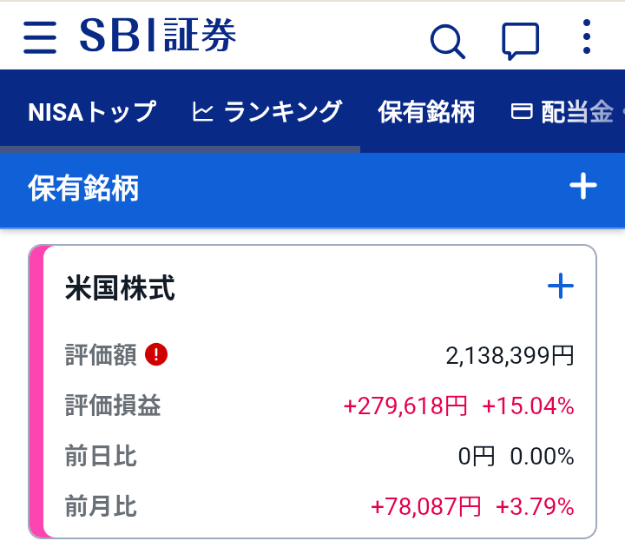Expand the 米国株式 card details
The width and height of the screenshot is (625, 554).
[561, 286]
